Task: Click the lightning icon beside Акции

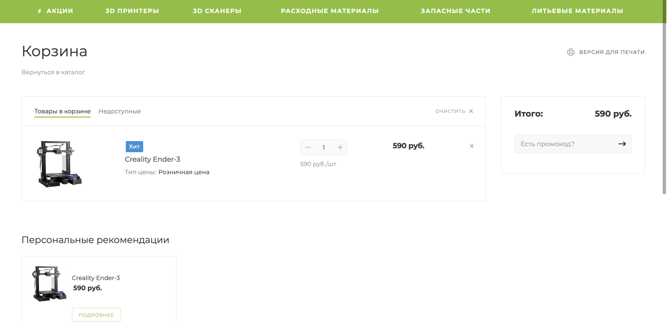Action: click(x=40, y=11)
